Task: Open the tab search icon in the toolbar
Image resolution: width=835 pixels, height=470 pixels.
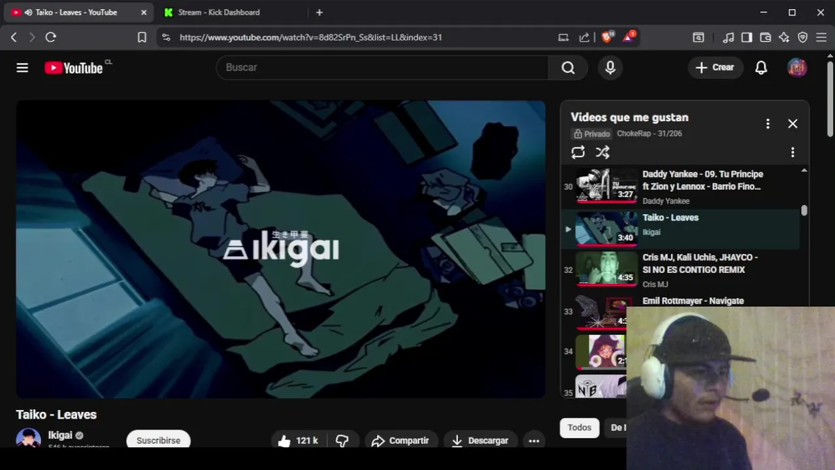Action: (698, 37)
